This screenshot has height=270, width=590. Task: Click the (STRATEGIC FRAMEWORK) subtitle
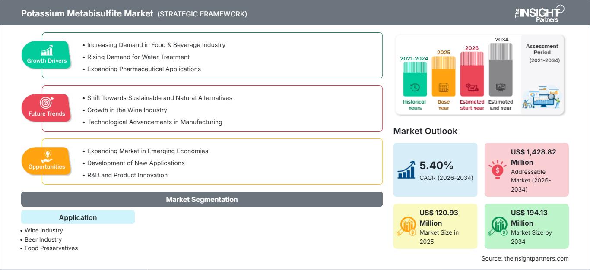(202, 14)
